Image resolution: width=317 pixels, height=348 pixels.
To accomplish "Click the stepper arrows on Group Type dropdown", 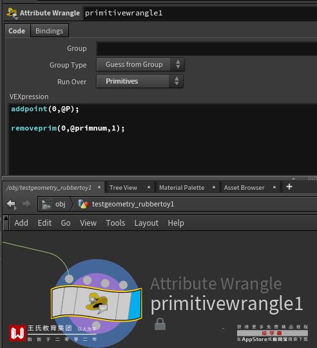I will coord(178,64).
